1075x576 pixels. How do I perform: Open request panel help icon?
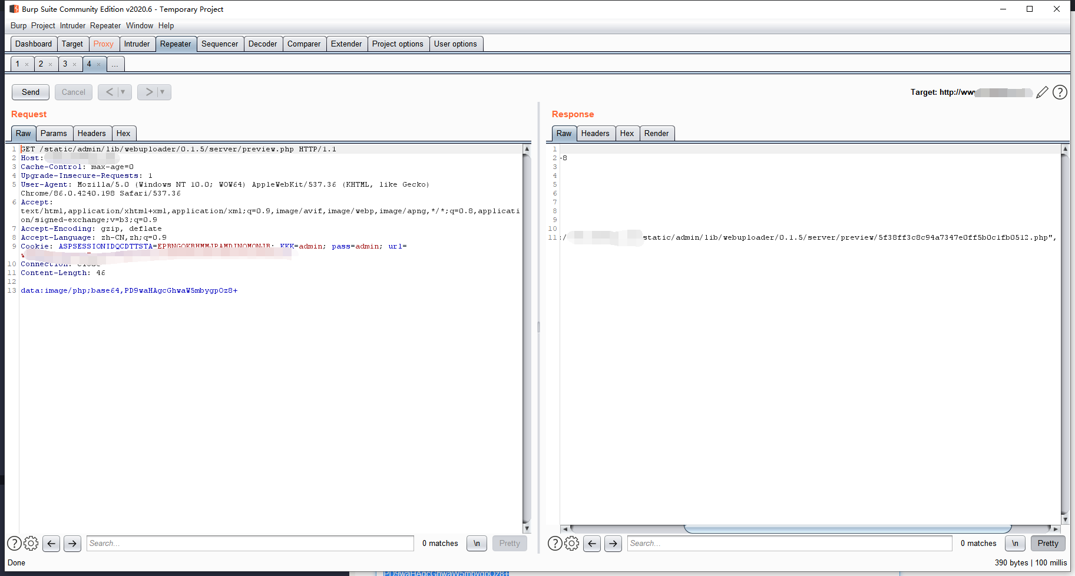(x=14, y=544)
